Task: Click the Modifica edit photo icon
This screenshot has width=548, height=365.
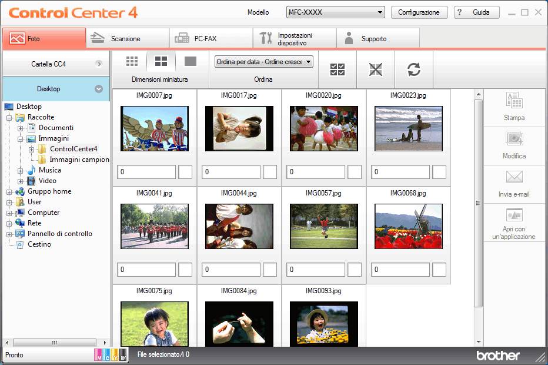Action: pos(514,138)
